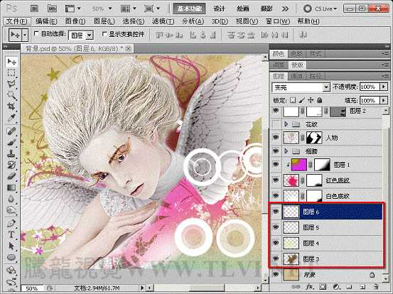This screenshot has width=393, height=294.
Task: Toggle lock transparent pixels icon
Action: click(x=293, y=100)
